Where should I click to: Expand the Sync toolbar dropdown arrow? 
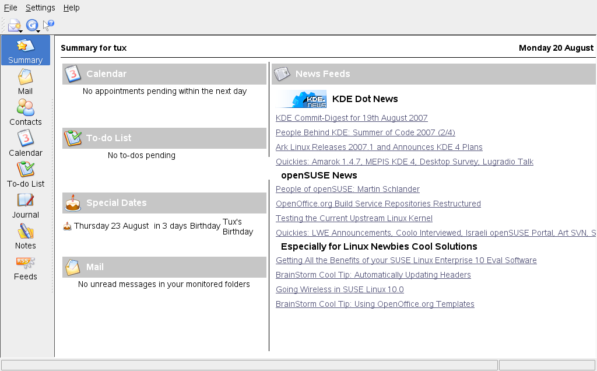(38, 31)
